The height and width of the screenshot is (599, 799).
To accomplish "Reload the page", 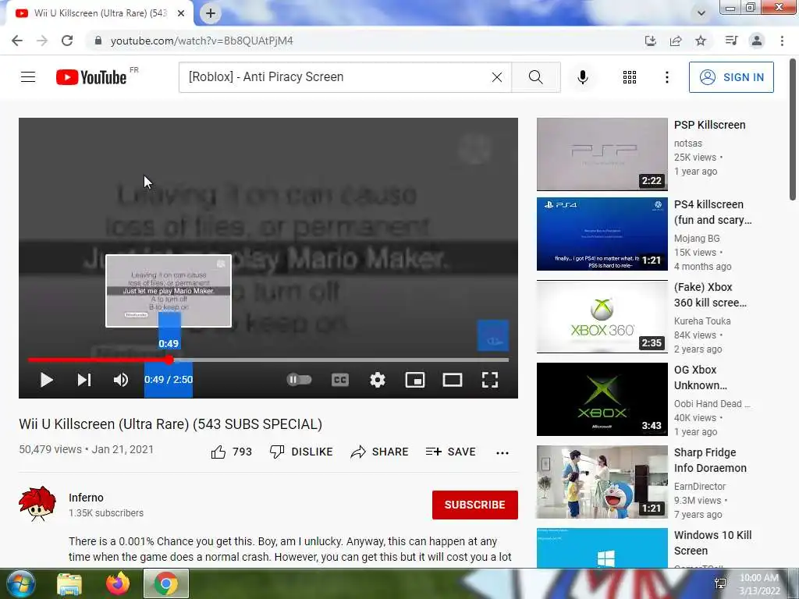I will (x=67, y=41).
